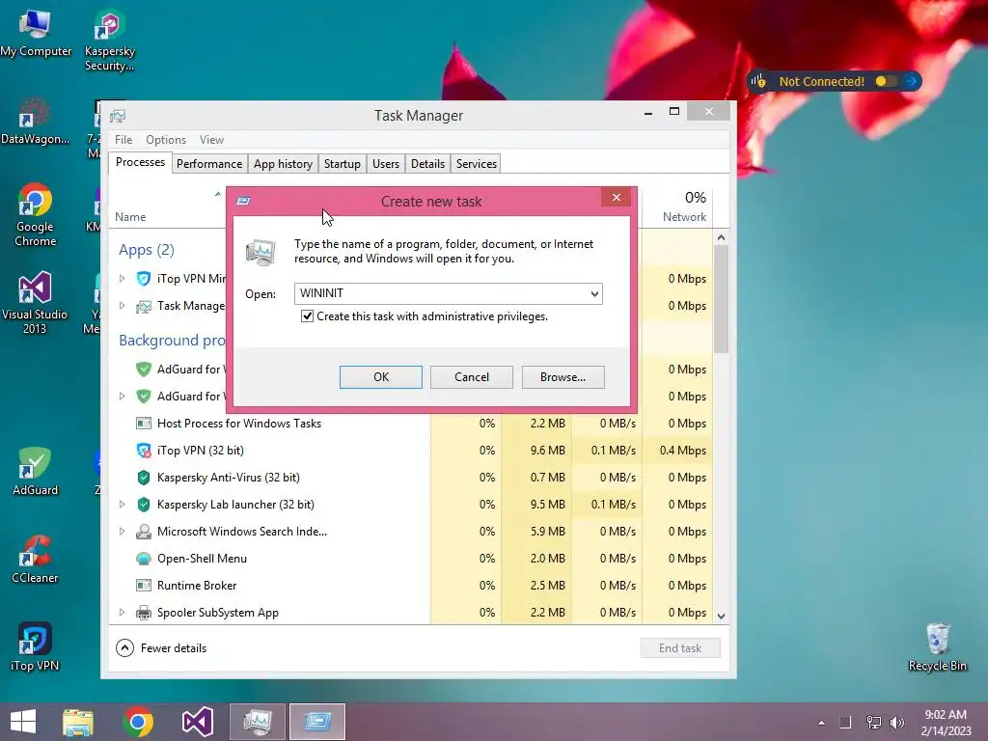Show hidden tray icons arrow

(821, 723)
